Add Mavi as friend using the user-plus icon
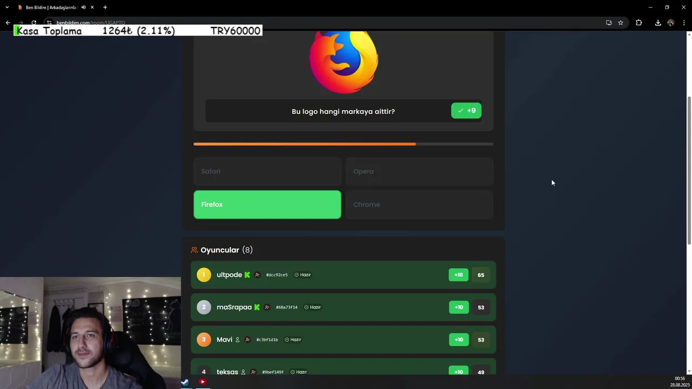The height and width of the screenshot is (389, 692). [x=248, y=340]
